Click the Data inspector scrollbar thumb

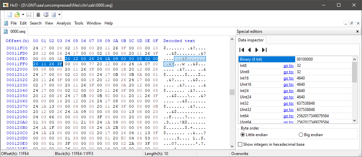pyautogui.click(x=355, y=72)
